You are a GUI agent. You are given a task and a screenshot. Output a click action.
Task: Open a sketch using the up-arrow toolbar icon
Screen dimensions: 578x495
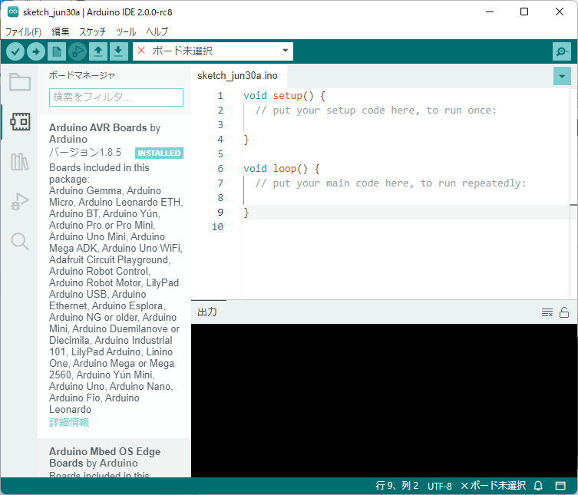(x=97, y=51)
